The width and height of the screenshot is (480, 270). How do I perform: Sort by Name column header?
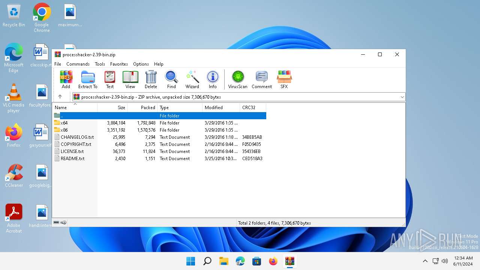[x=75, y=108]
